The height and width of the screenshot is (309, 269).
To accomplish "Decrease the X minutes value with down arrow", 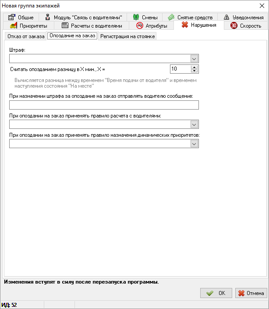I will [195, 71].
